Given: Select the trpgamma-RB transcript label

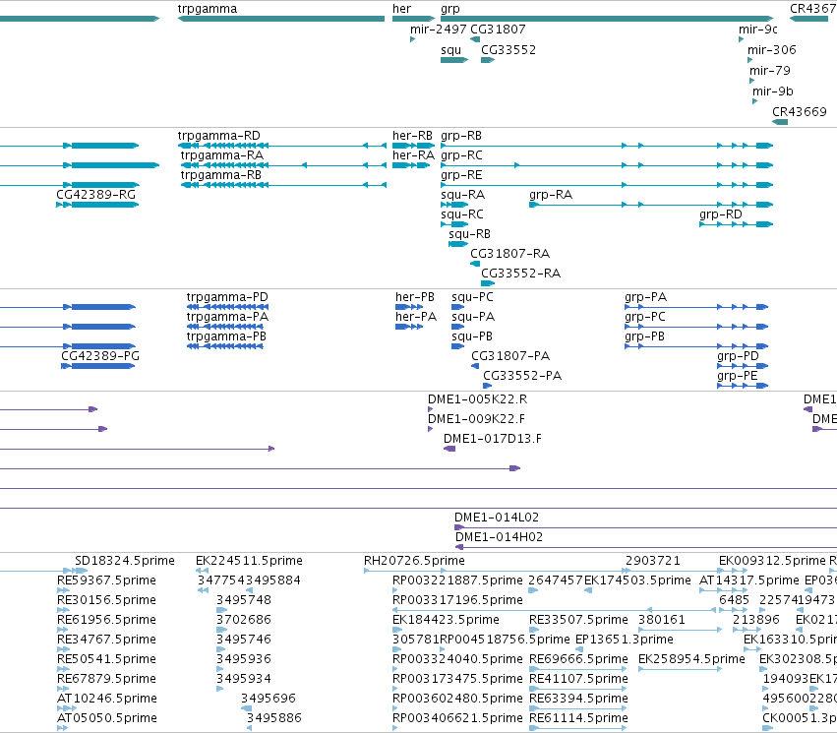Looking at the screenshot, I should pyautogui.click(x=221, y=175).
